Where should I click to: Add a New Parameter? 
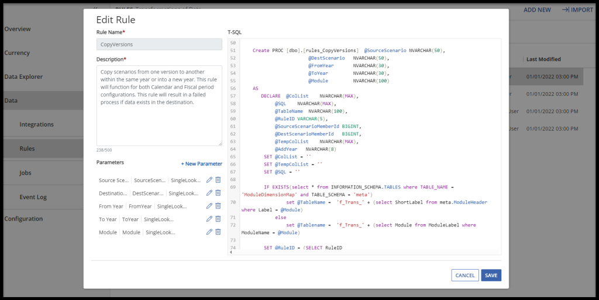(x=201, y=164)
